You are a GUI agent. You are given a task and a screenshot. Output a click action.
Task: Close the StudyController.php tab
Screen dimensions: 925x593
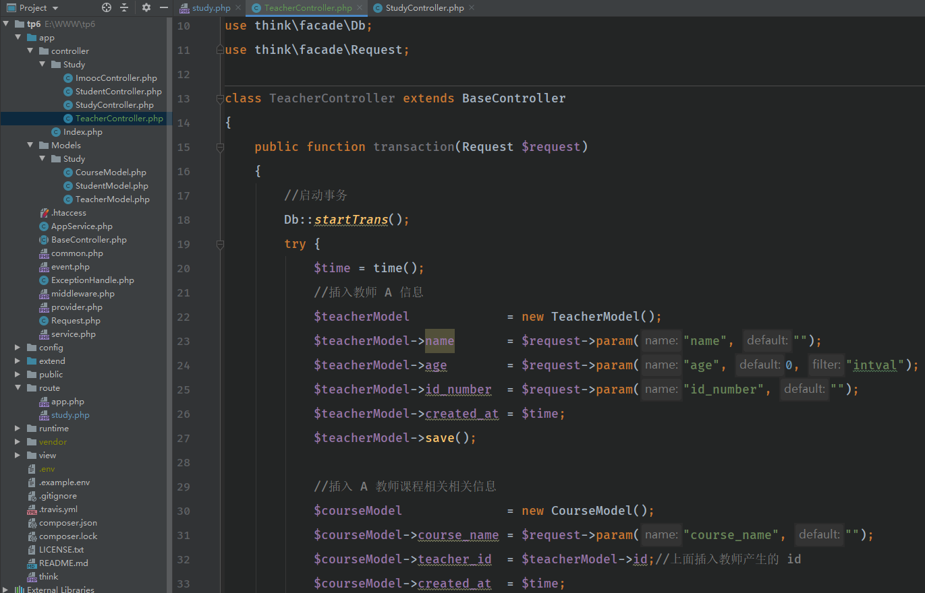(471, 8)
